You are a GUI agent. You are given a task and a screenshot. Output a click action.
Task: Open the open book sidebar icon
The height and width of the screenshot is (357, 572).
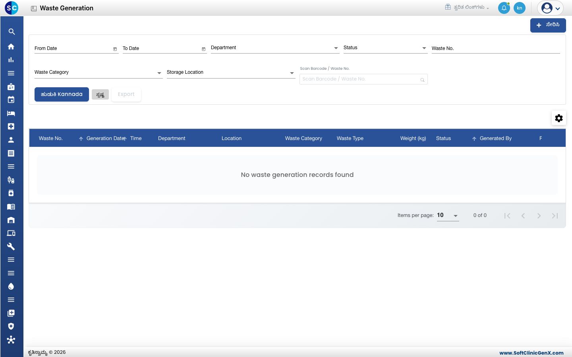[11, 207]
